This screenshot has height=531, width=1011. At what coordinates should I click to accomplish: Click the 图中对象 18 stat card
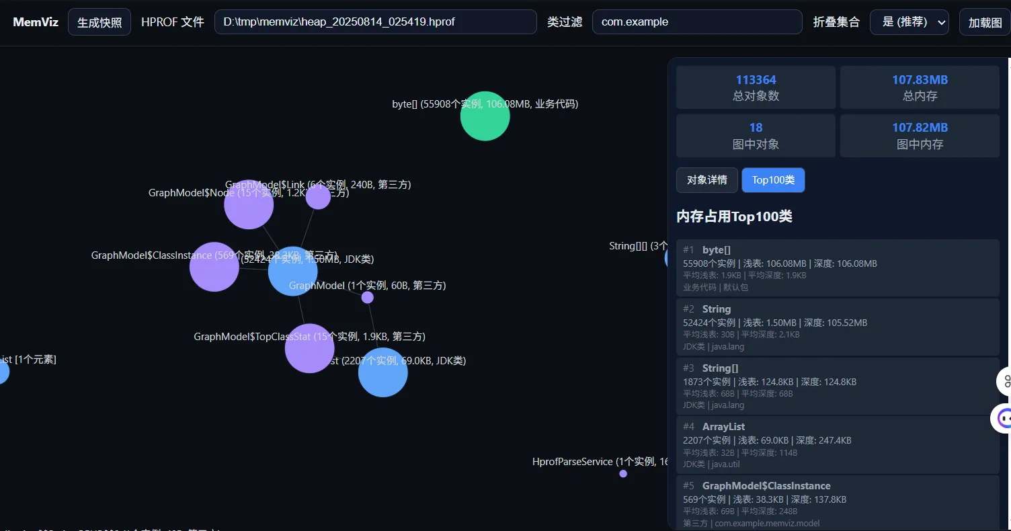[756, 136]
